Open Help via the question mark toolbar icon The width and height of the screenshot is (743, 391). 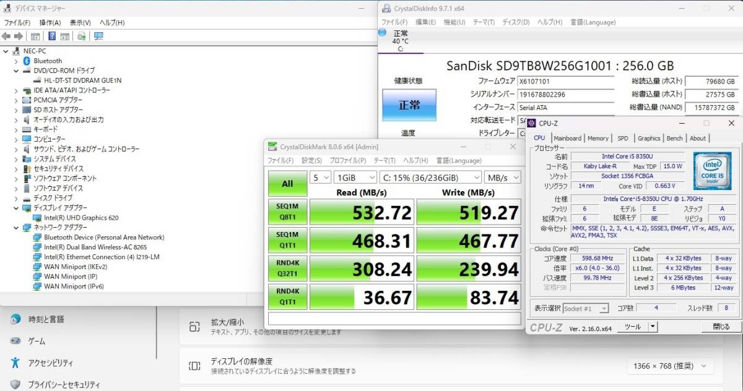point(52,36)
